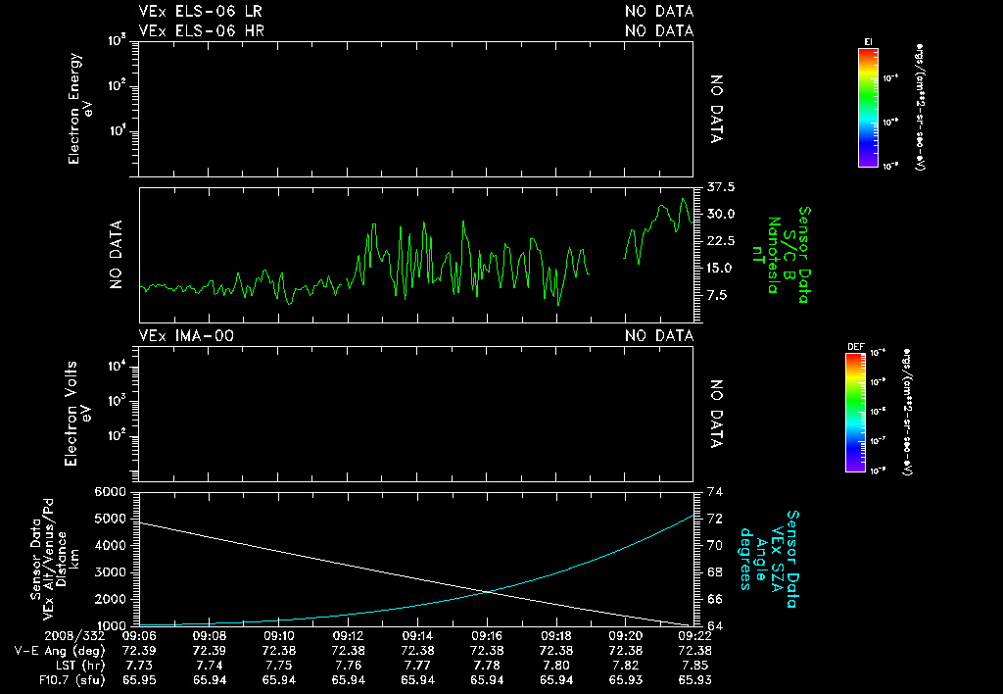Click the 09:16 time tick label
1003x694 pixels.
[x=487, y=636]
